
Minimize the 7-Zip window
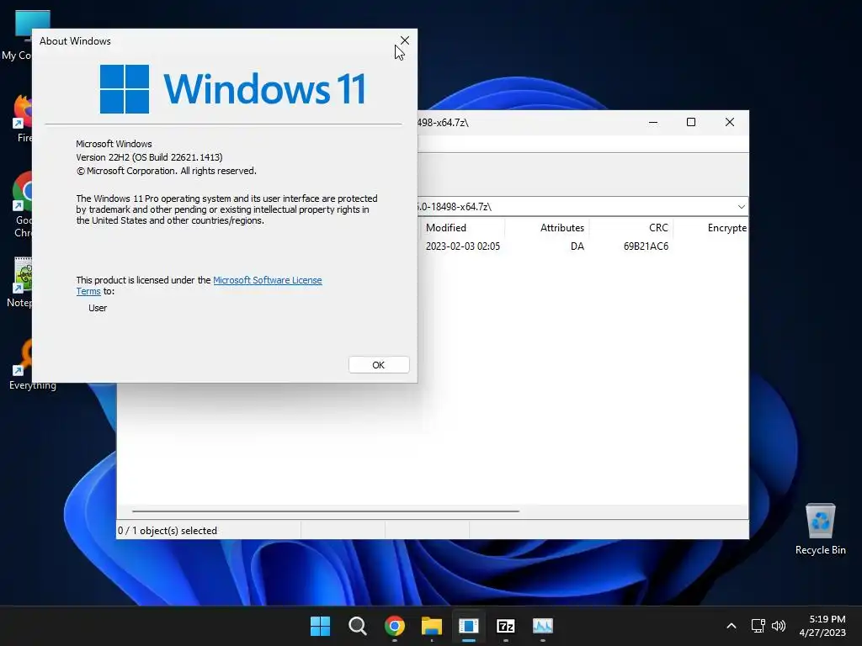pos(653,123)
